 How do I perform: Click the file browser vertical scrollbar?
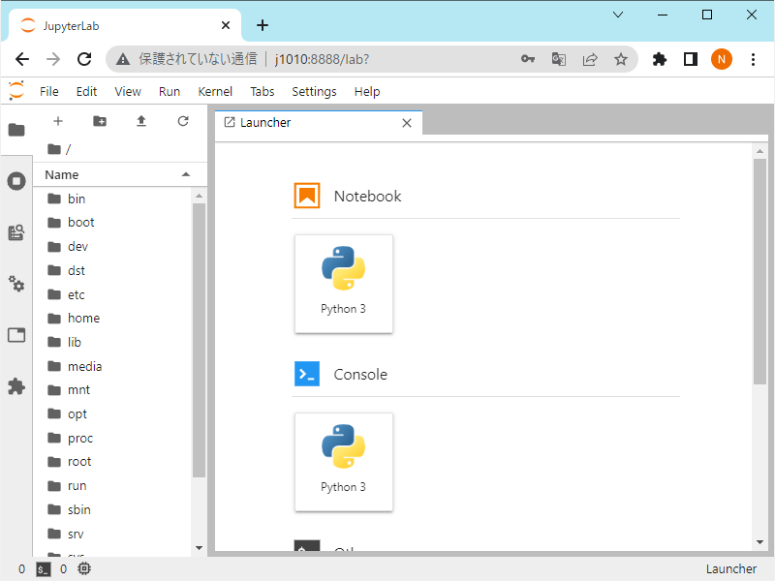point(199,339)
